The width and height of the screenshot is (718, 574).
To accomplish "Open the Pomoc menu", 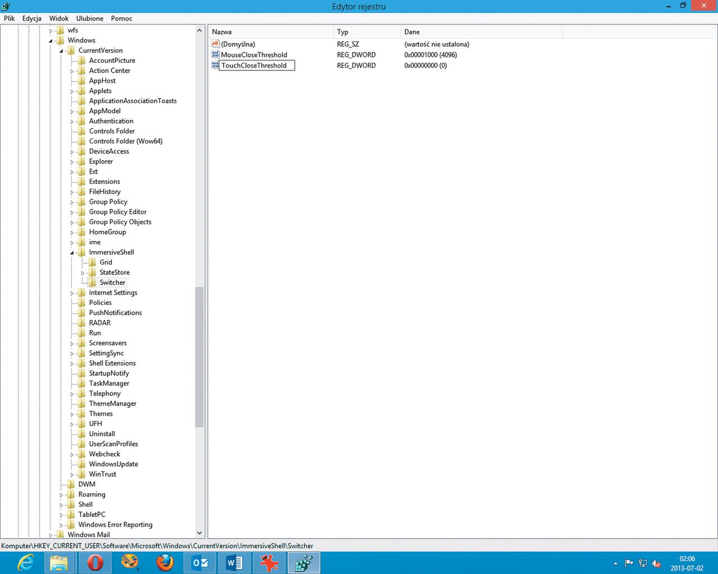I will point(122,18).
